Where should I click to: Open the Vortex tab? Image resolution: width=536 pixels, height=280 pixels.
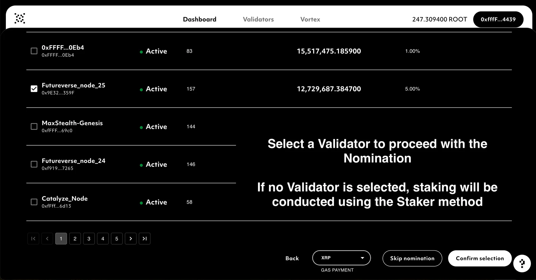pyautogui.click(x=310, y=20)
